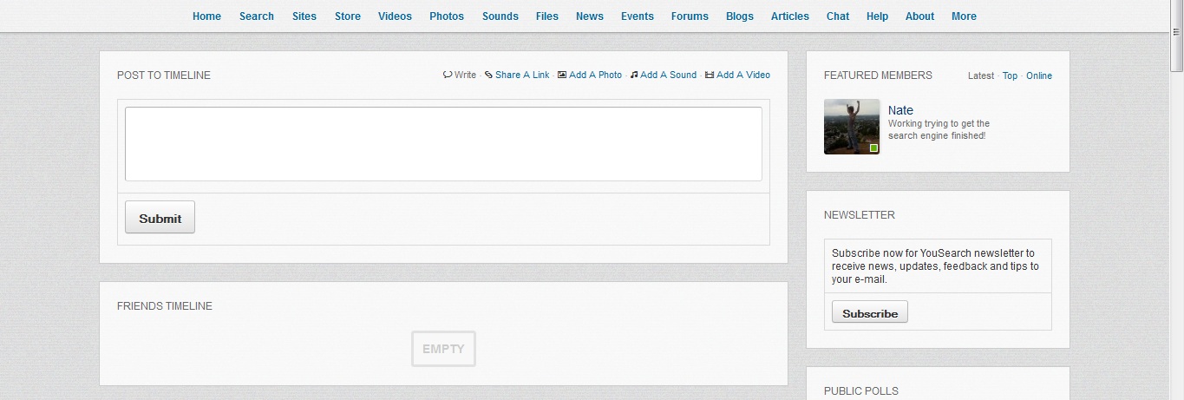Screen dimensions: 1184x400
Task: Open the Home page in navigation
Action: click(206, 16)
